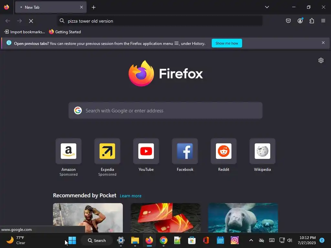Open new tab personalize gear icon

point(321,60)
